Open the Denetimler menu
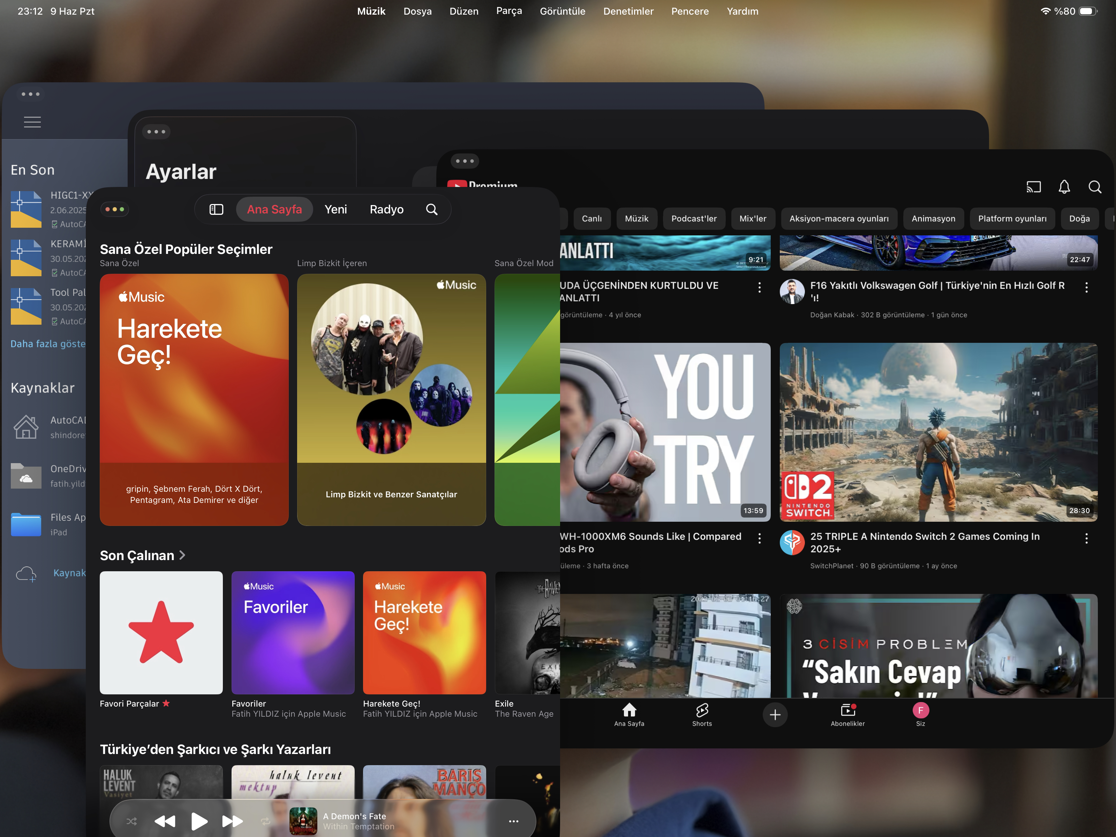Image resolution: width=1116 pixels, height=837 pixels. tap(628, 11)
